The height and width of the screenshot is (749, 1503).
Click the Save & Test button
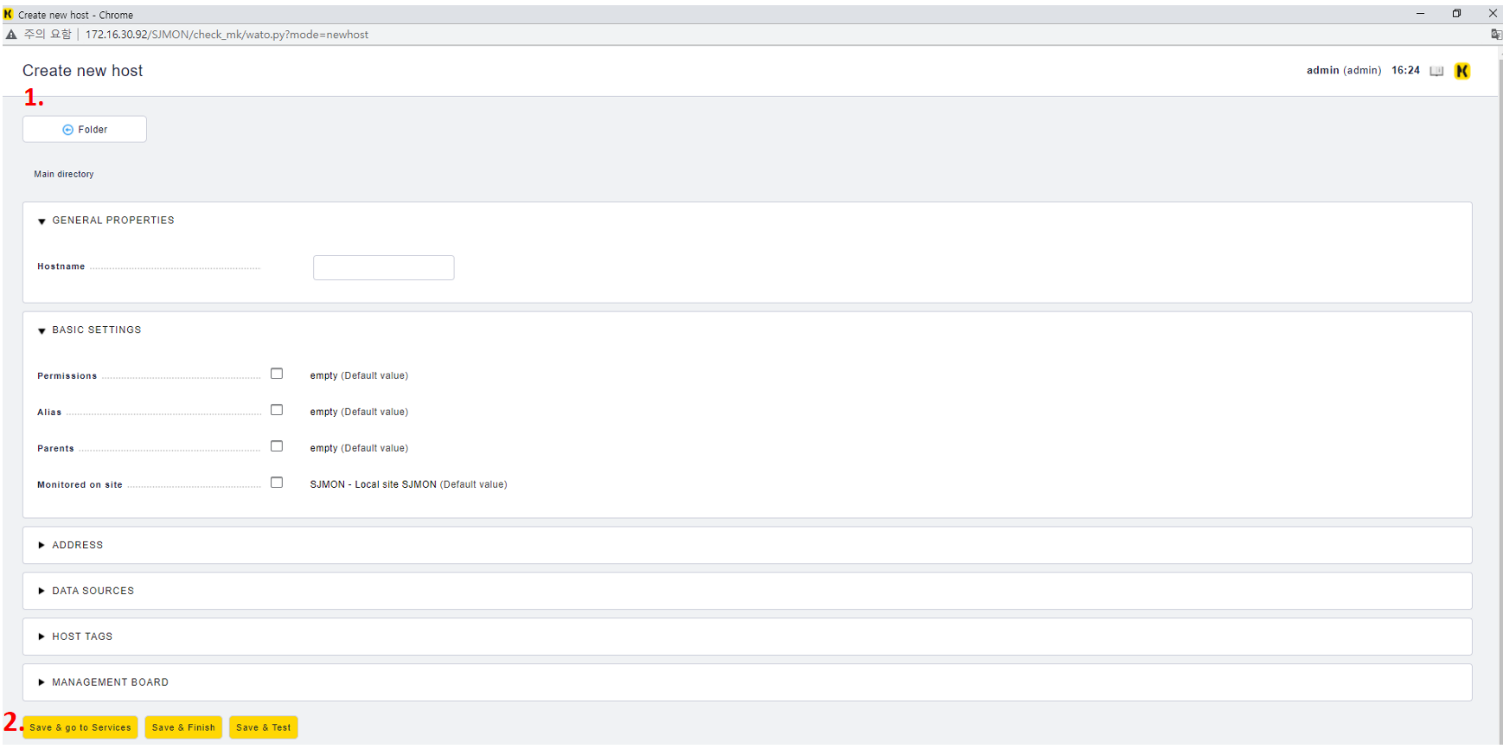pos(264,727)
